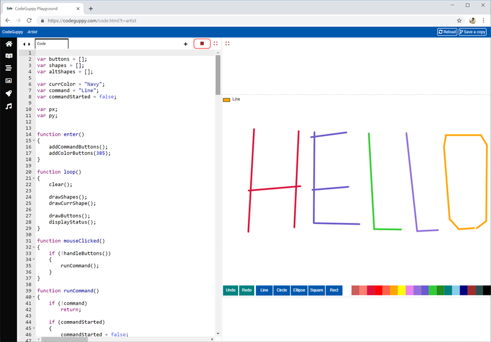Image resolution: width=491 pixels, height=342 pixels.
Task: Collapse the enter function fold on line 15
Action: click(34, 141)
